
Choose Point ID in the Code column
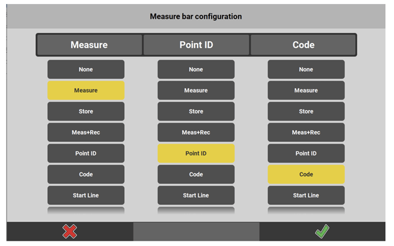[x=306, y=154]
